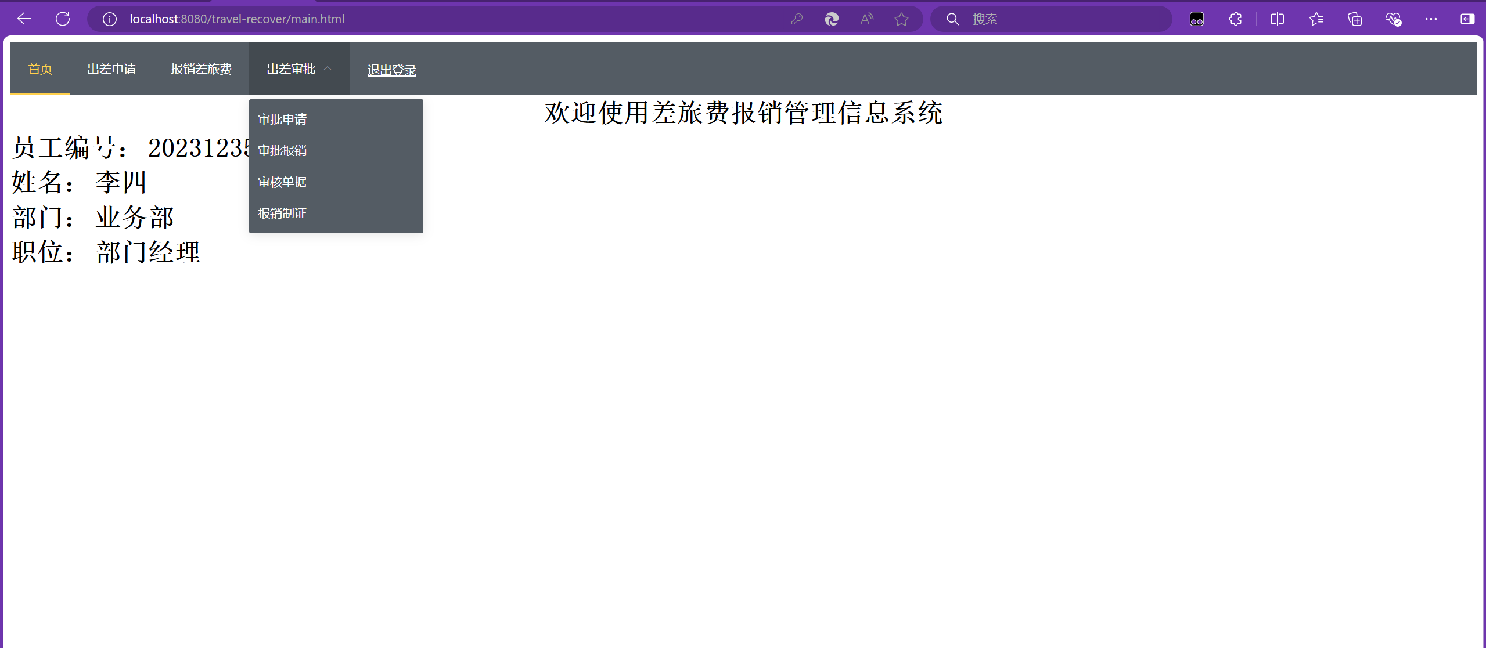Open the collections icon
This screenshot has height=648, width=1486.
[x=1355, y=19]
